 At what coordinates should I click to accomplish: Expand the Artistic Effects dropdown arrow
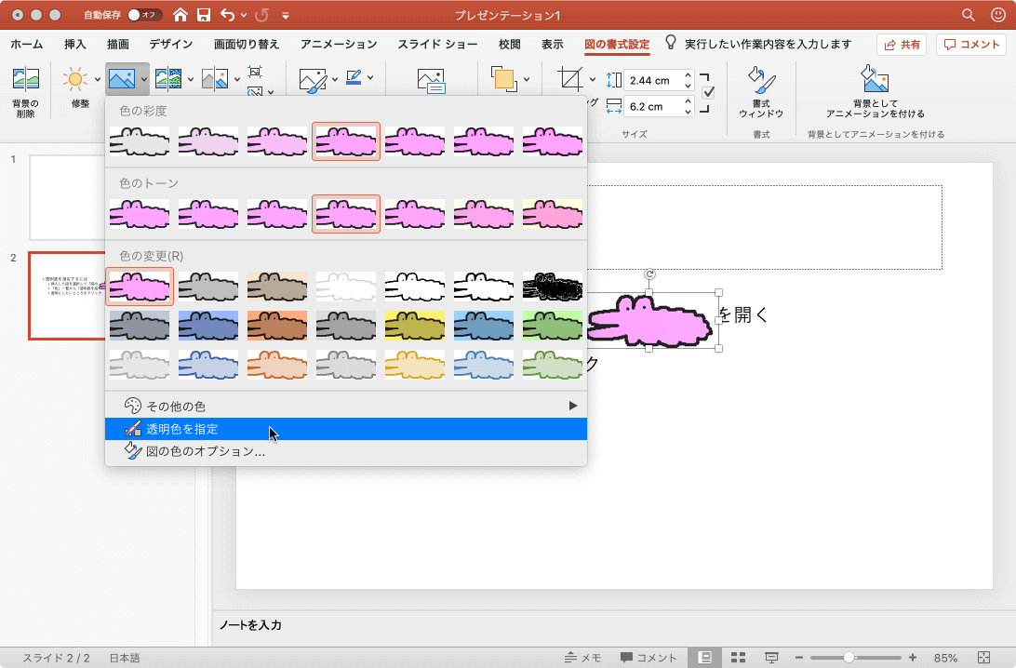click(191, 80)
